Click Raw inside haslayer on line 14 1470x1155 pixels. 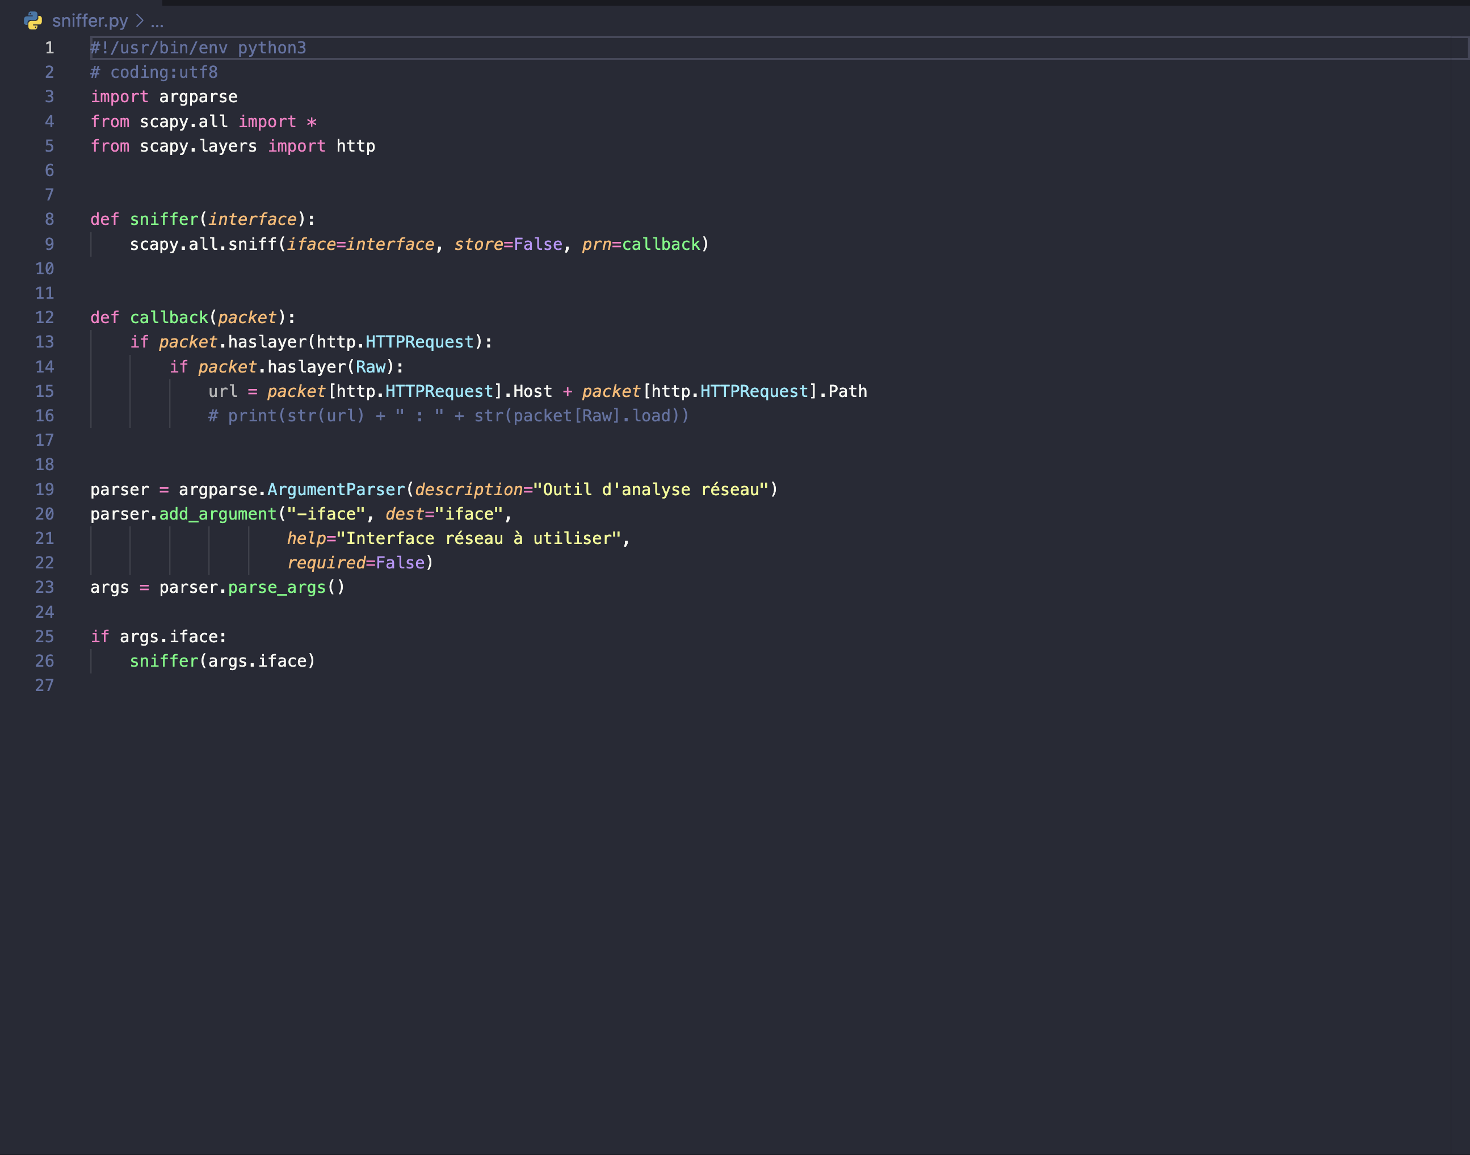[x=371, y=367]
